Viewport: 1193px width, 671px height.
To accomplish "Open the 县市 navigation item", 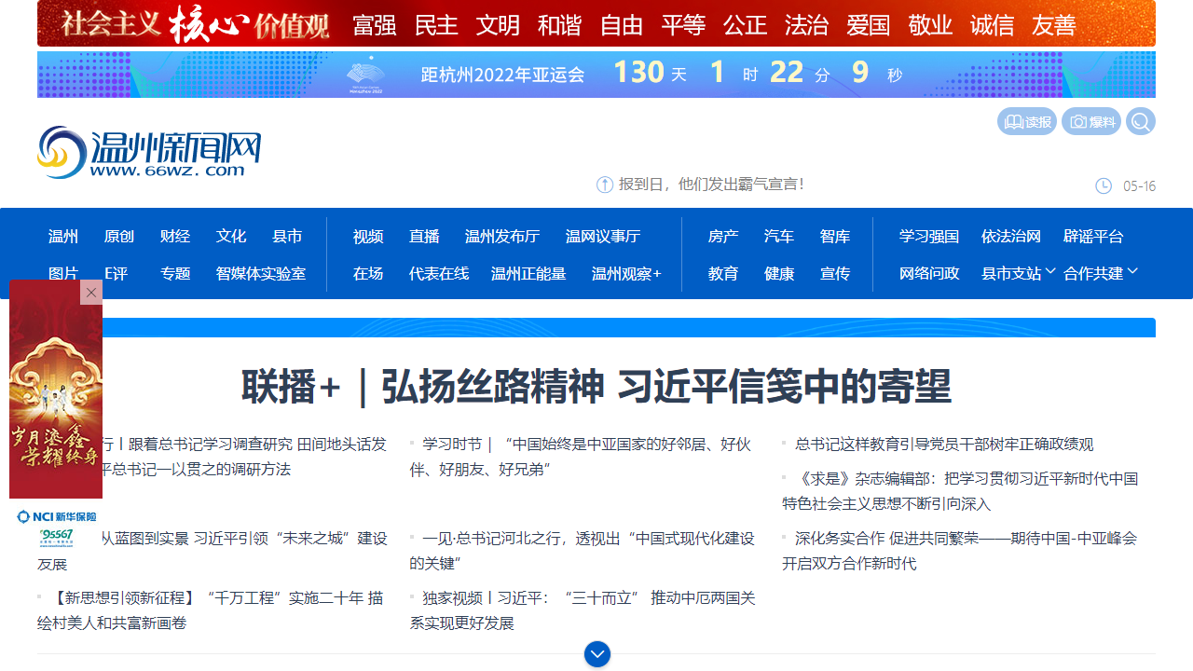I will click(x=287, y=237).
